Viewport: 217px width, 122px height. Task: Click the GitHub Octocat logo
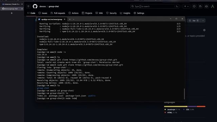(x=35, y=6)
